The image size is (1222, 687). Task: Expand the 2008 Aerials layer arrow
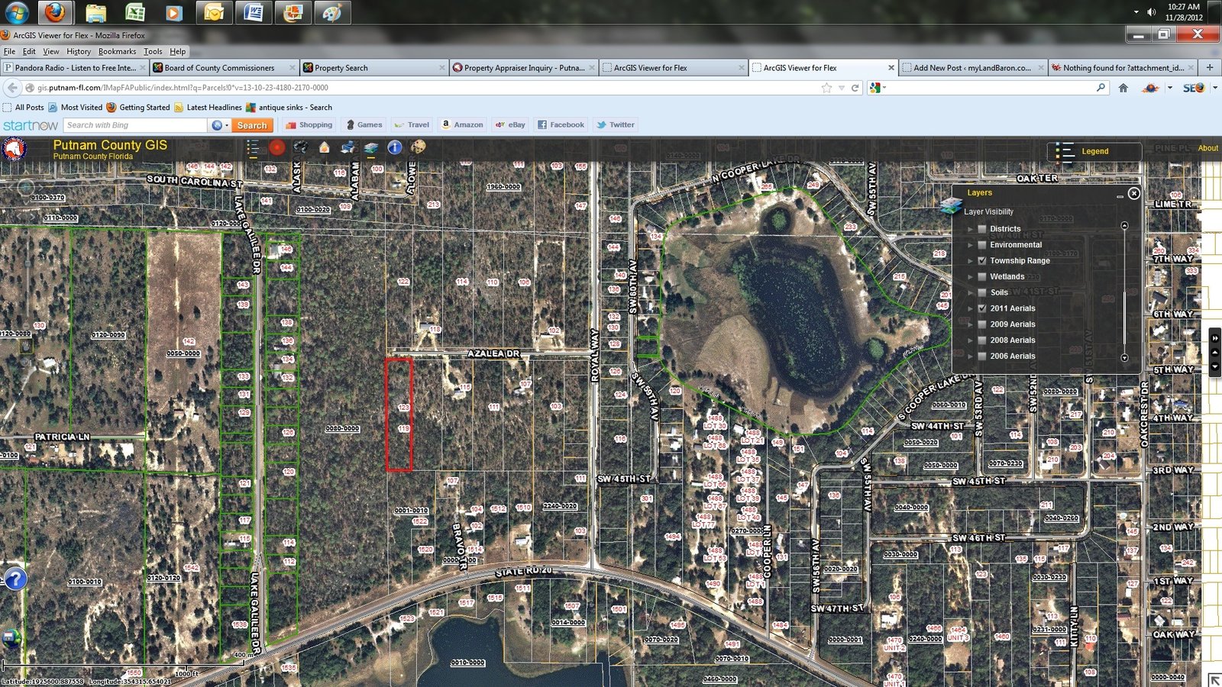coord(971,340)
